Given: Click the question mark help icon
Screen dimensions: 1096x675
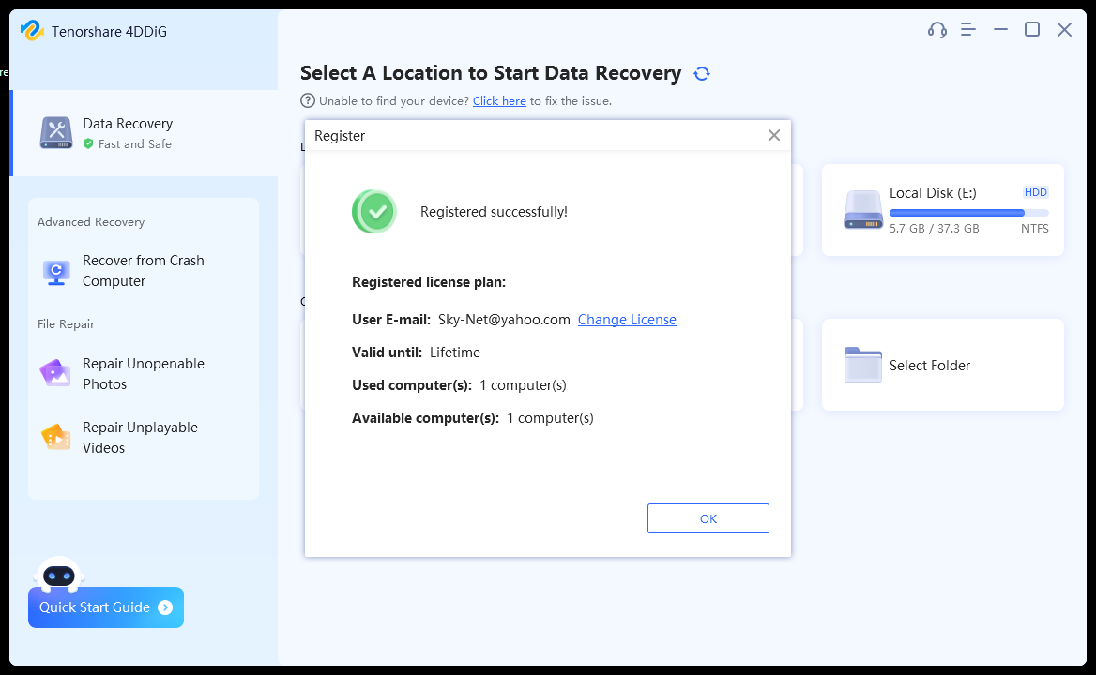Looking at the screenshot, I should [308, 100].
